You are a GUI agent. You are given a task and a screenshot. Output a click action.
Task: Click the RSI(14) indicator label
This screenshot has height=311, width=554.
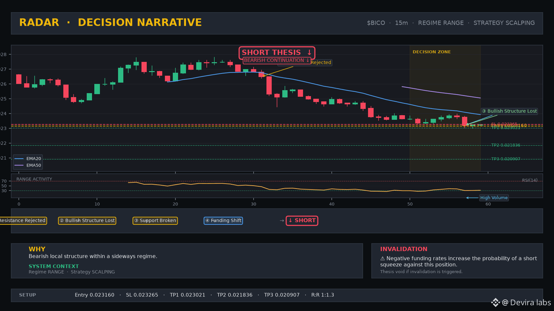tap(530, 180)
